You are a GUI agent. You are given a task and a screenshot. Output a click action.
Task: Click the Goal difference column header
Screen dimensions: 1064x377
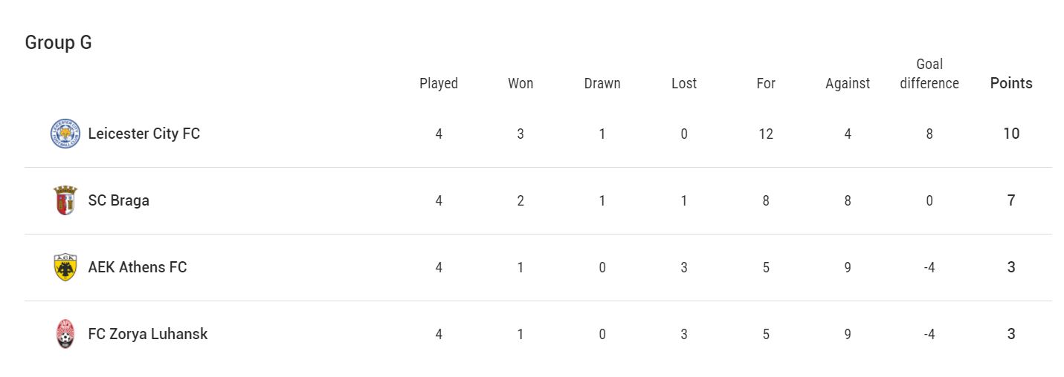point(929,73)
